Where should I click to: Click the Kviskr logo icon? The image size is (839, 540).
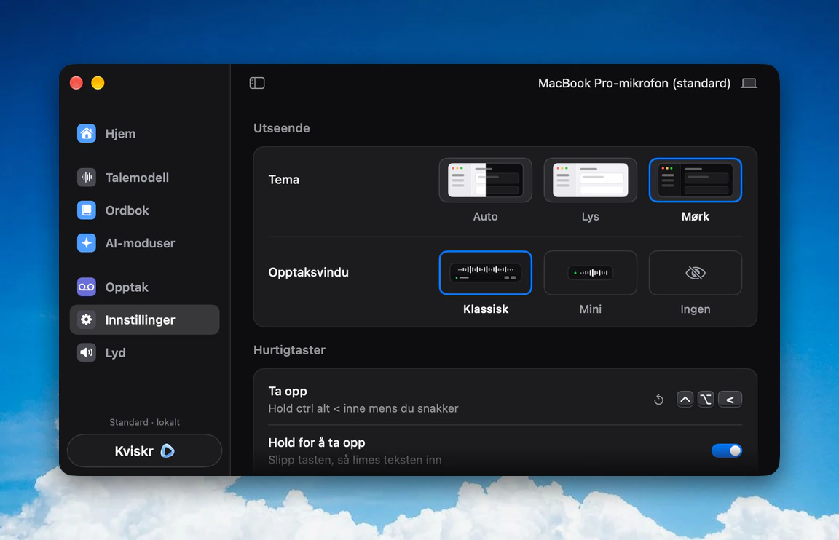coord(168,450)
